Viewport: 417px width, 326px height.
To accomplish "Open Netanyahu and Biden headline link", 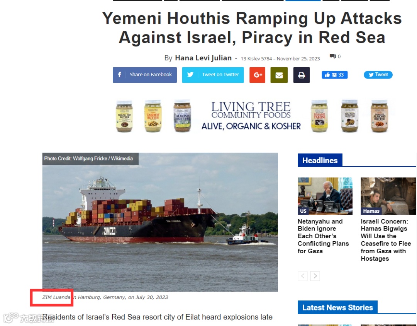I will point(323,236).
